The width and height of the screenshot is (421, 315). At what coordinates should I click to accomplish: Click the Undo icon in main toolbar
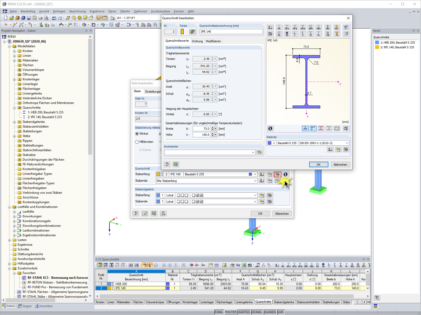click(54, 18)
